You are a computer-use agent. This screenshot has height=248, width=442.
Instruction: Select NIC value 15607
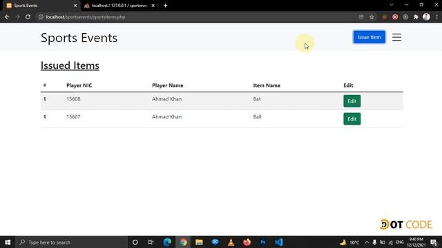(x=73, y=116)
